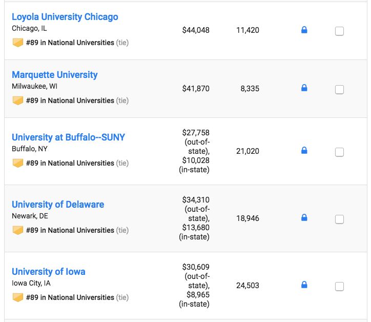This screenshot has width=371, height=322.
Task: Click the lock icon for University of Iowa
Action: (x=304, y=285)
